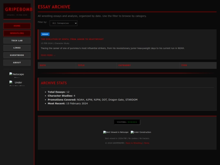
Task: Click the Back to Wrestling footer link
Action: tap(134, 143)
